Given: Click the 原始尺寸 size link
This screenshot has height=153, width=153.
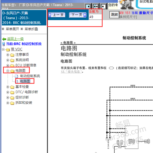Looking at the screenshot, I should (146, 13).
